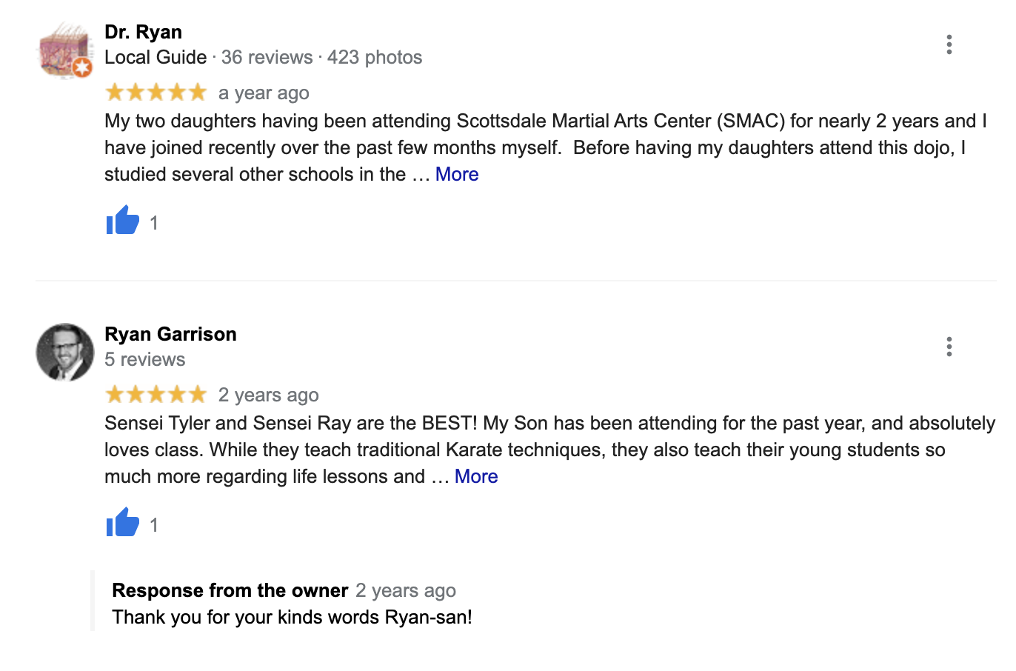The width and height of the screenshot is (1016, 671).
Task: Open Ryan Garrison's profile photo
Action: click(x=65, y=352)
